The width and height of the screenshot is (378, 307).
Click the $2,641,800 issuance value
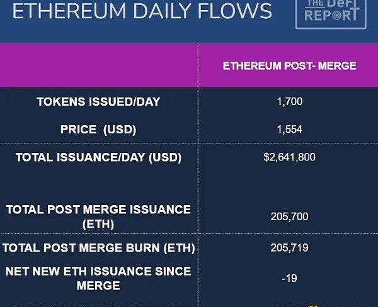coord(289,157)
